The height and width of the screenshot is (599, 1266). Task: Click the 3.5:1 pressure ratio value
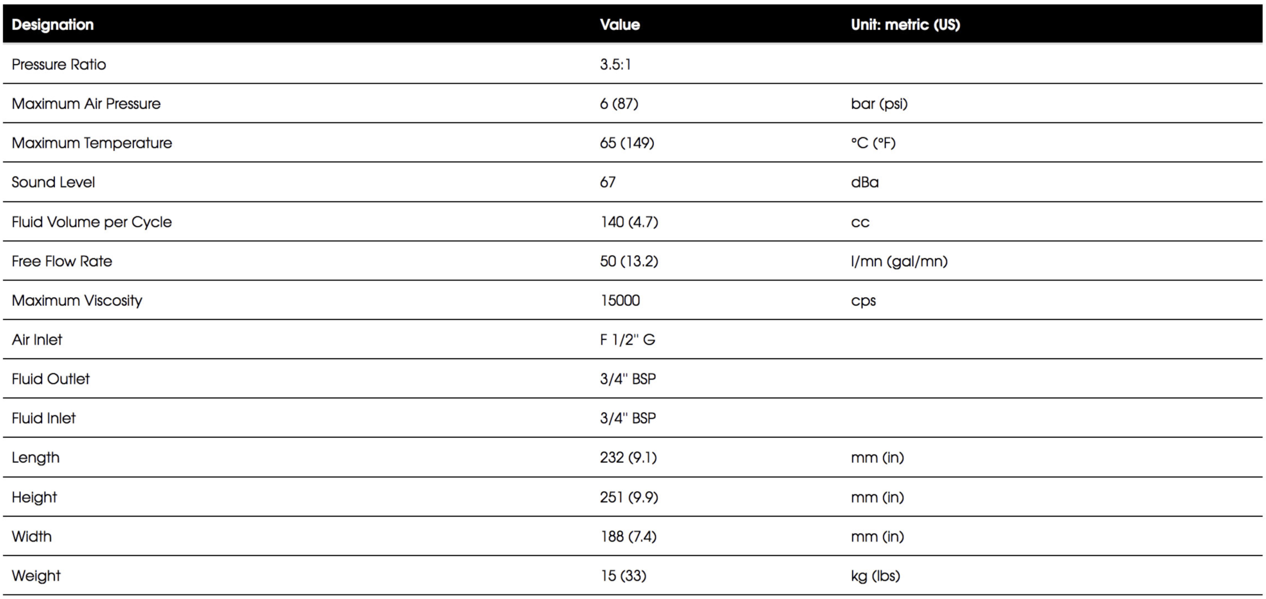point(615,64)
